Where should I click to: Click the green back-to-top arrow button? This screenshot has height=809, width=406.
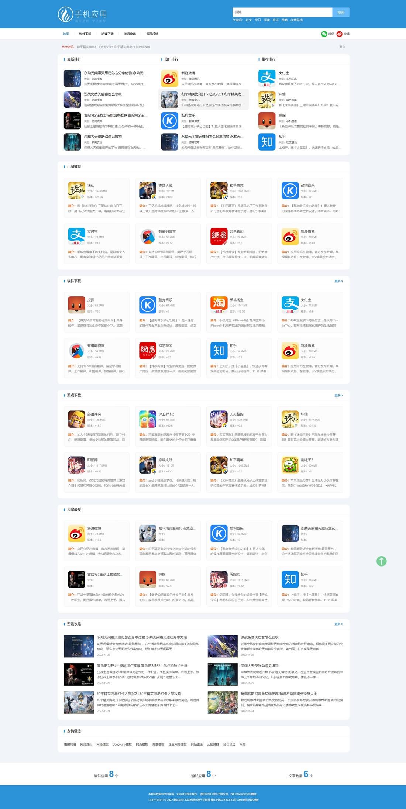click(x=381, y=561)
